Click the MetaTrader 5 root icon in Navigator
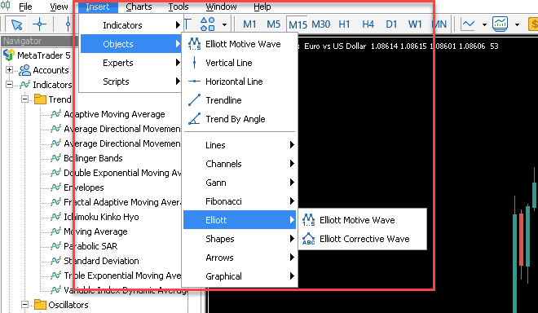 tap(9, 55)
